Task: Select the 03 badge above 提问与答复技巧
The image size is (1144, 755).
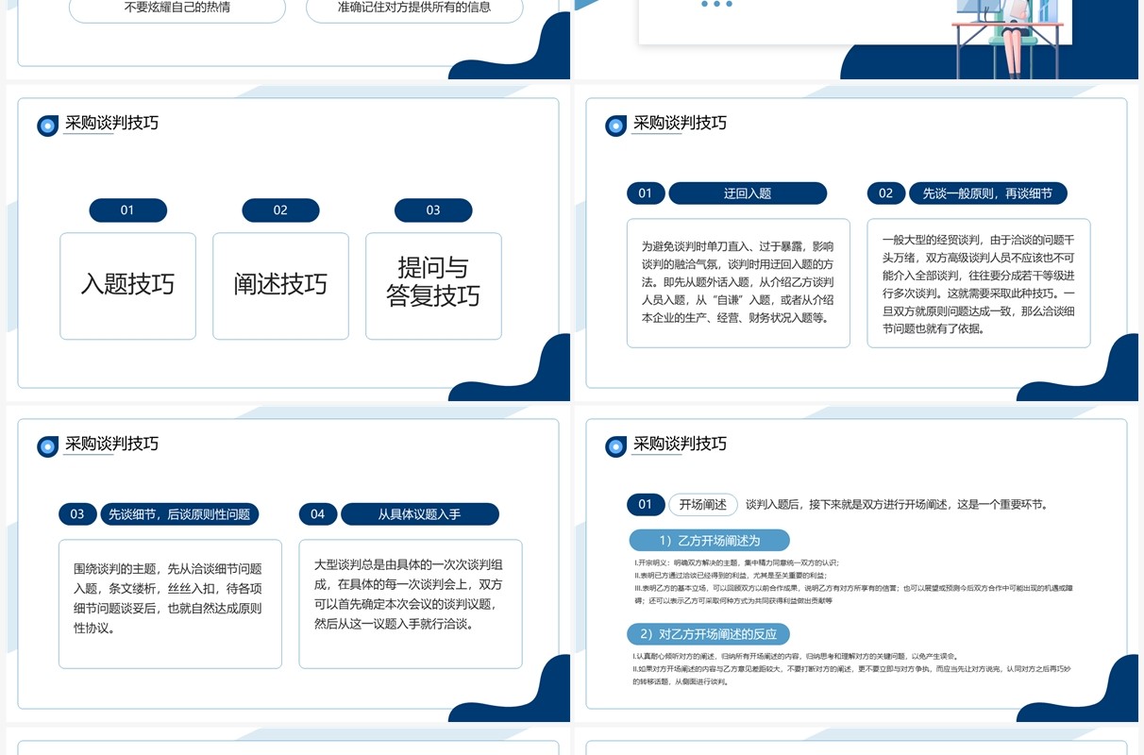Action: tap(433, 210)
